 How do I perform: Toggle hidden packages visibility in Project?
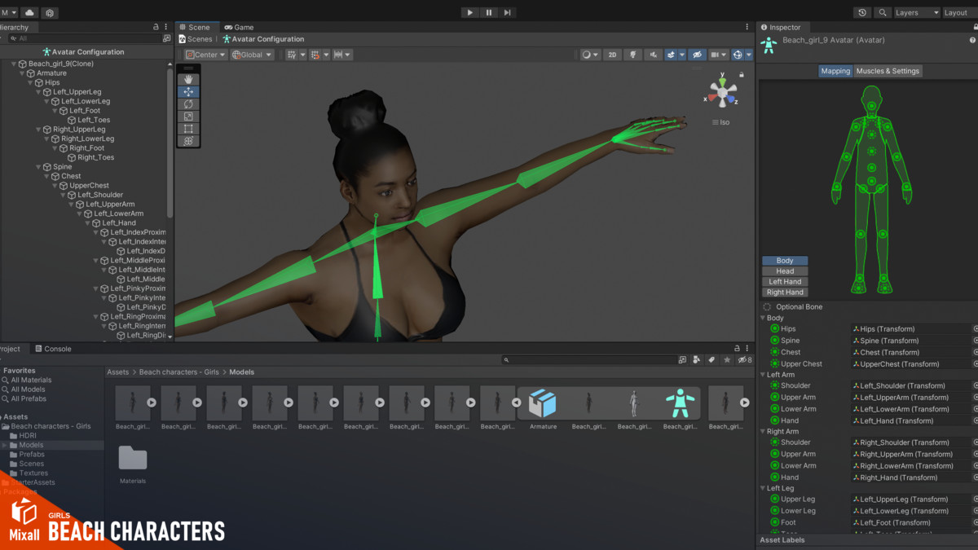click(x=744, y=359)
